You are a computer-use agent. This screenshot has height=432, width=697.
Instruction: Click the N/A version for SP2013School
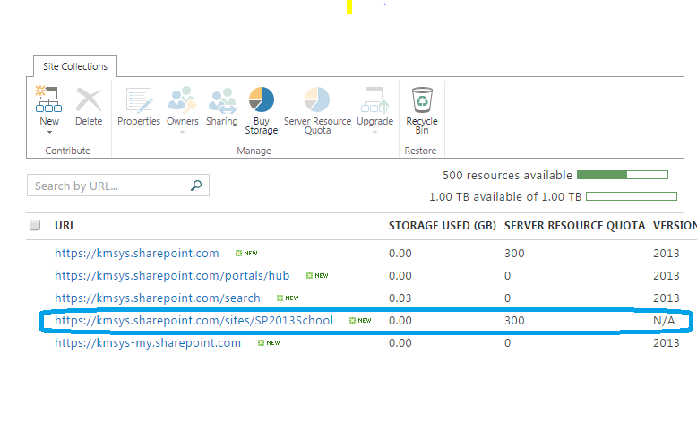pos(664,320)
